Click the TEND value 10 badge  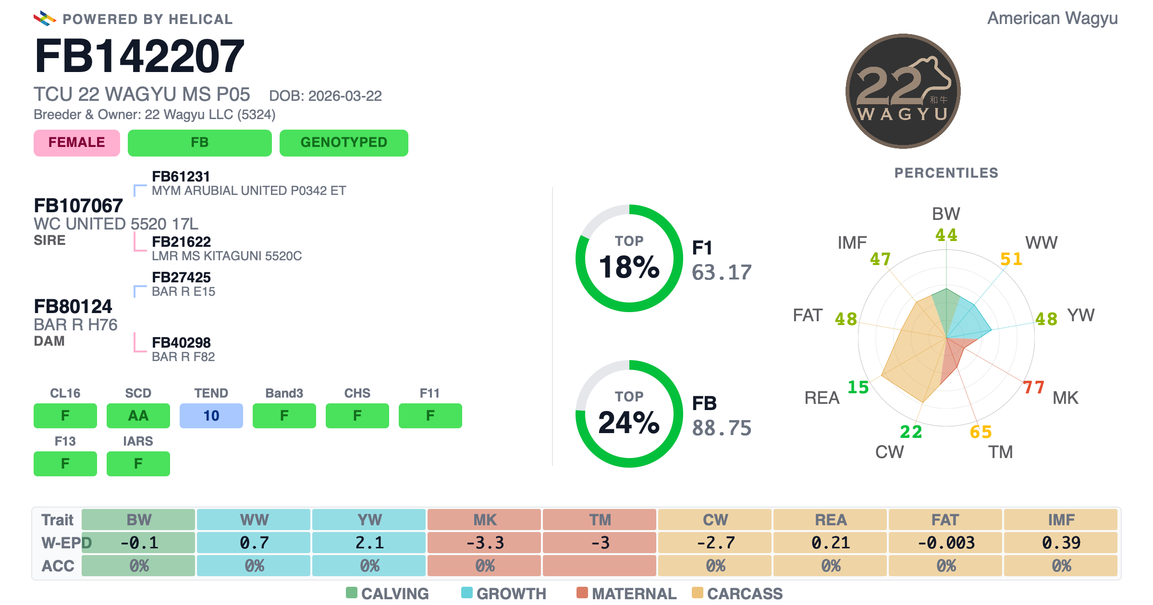pos(211,416)
